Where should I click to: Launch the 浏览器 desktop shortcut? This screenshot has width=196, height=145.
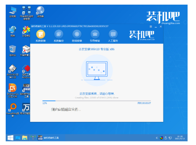click(x=40, y=12)
